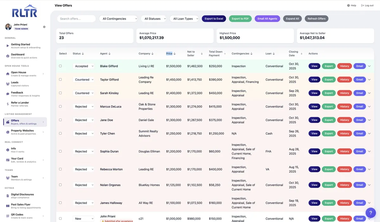The width and height of the screenshot is (380, 222).
Task: Click the Refer a Lender dollar icon
Action: (8, 104)
